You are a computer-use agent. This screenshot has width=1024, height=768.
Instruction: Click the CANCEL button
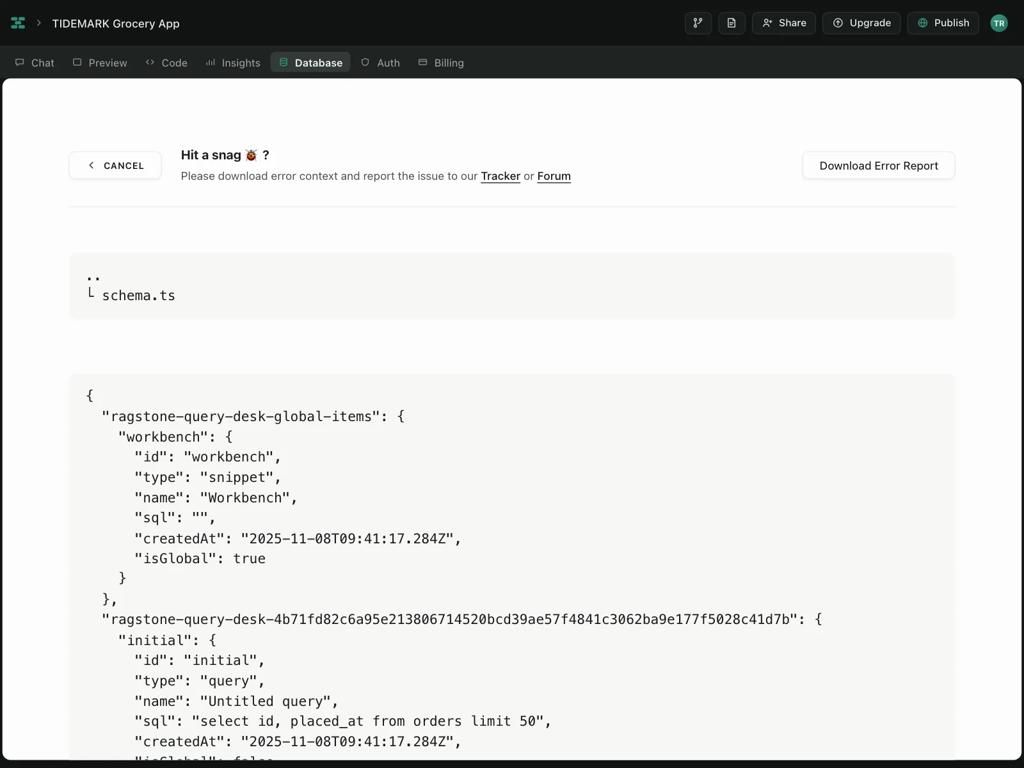pos(115,166)
